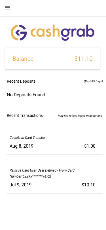Screen dimensions: 106x230
Task: Click the Balance label
Action: coord(23,59)
